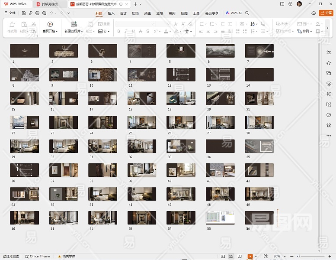This screenshot has height=260, width=336.
Task: Click the new tab plus icon
Action: click(x=135, y=4)
